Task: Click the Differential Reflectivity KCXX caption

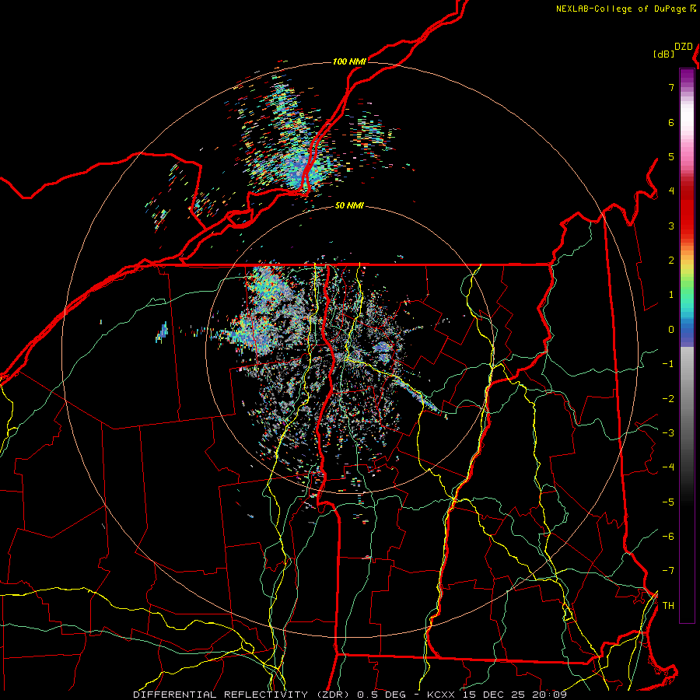Action: point(350,695)
